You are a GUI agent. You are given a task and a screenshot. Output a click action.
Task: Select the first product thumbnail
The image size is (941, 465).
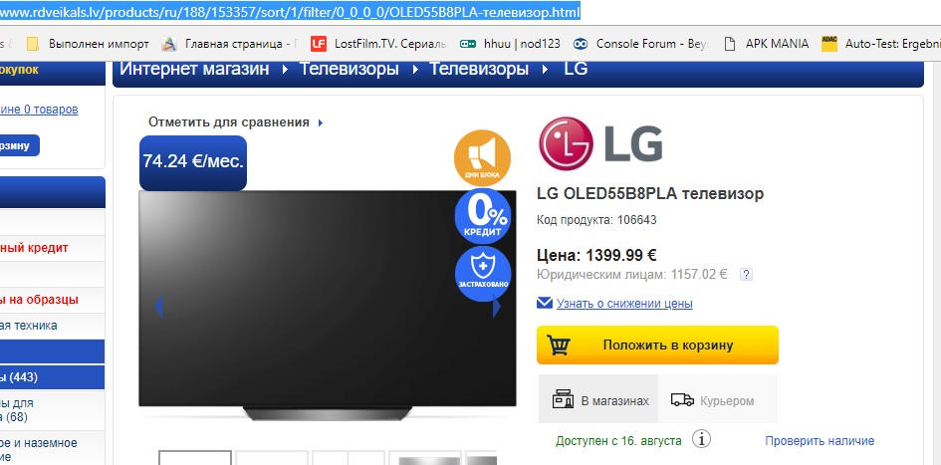coord(195,458)
